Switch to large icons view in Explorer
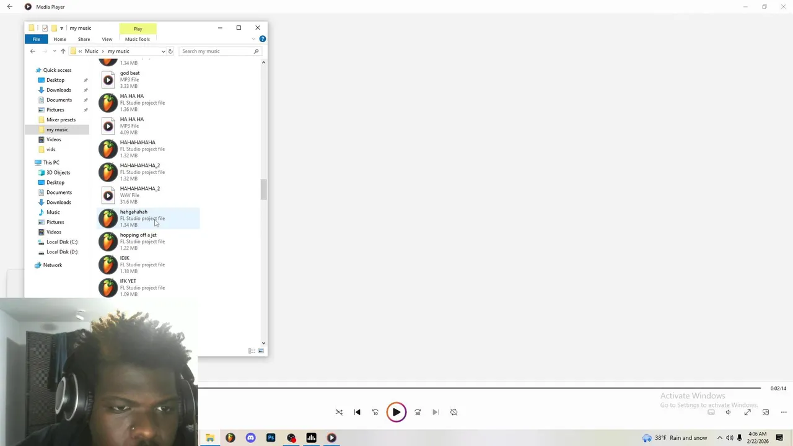The width and height of the screenshot is (793, 446). click(261, 351)
